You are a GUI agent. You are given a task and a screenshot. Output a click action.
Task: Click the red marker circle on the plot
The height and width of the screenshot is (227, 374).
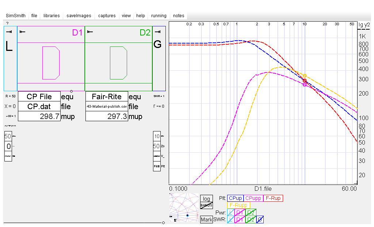[x=304, y=81]
